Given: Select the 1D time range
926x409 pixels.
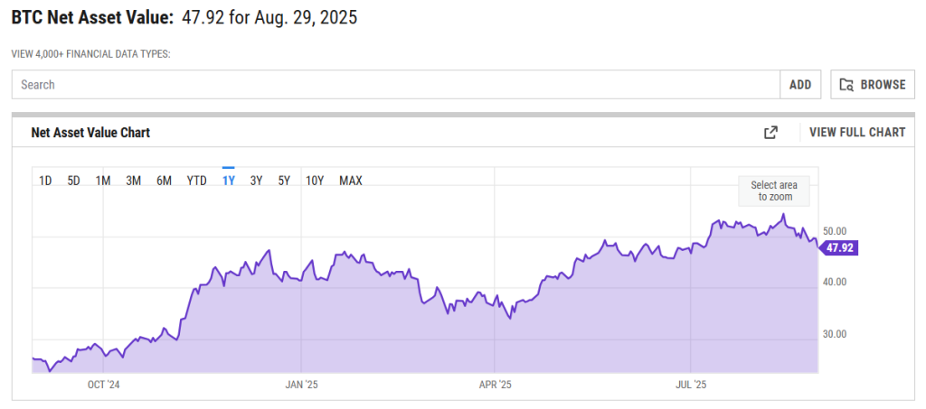Looking at the screenshot, I should pos(45,181).
